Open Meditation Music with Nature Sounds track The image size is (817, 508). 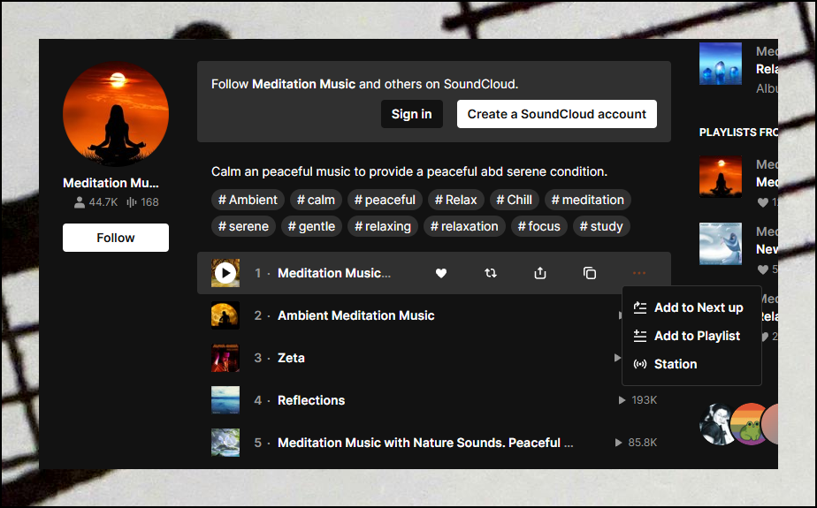425,443
